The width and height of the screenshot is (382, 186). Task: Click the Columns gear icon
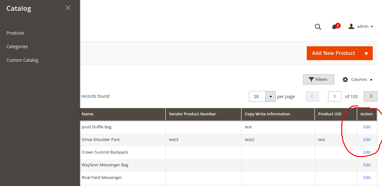[x=345, y=80]
